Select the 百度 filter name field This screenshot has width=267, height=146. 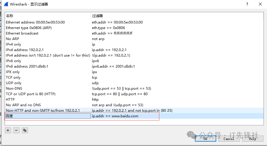pyautogui.click(x=47, y=116)
